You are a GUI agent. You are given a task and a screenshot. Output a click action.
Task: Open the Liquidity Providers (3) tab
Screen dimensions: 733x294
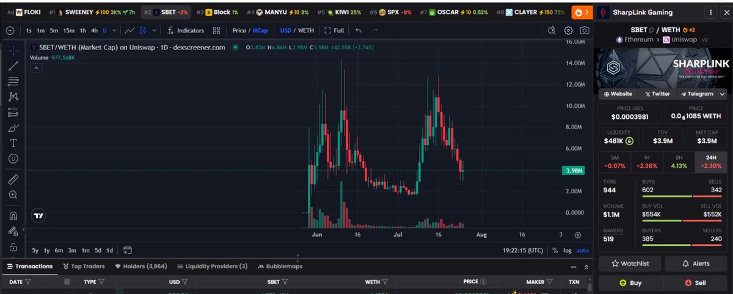(x=212, y=266)
